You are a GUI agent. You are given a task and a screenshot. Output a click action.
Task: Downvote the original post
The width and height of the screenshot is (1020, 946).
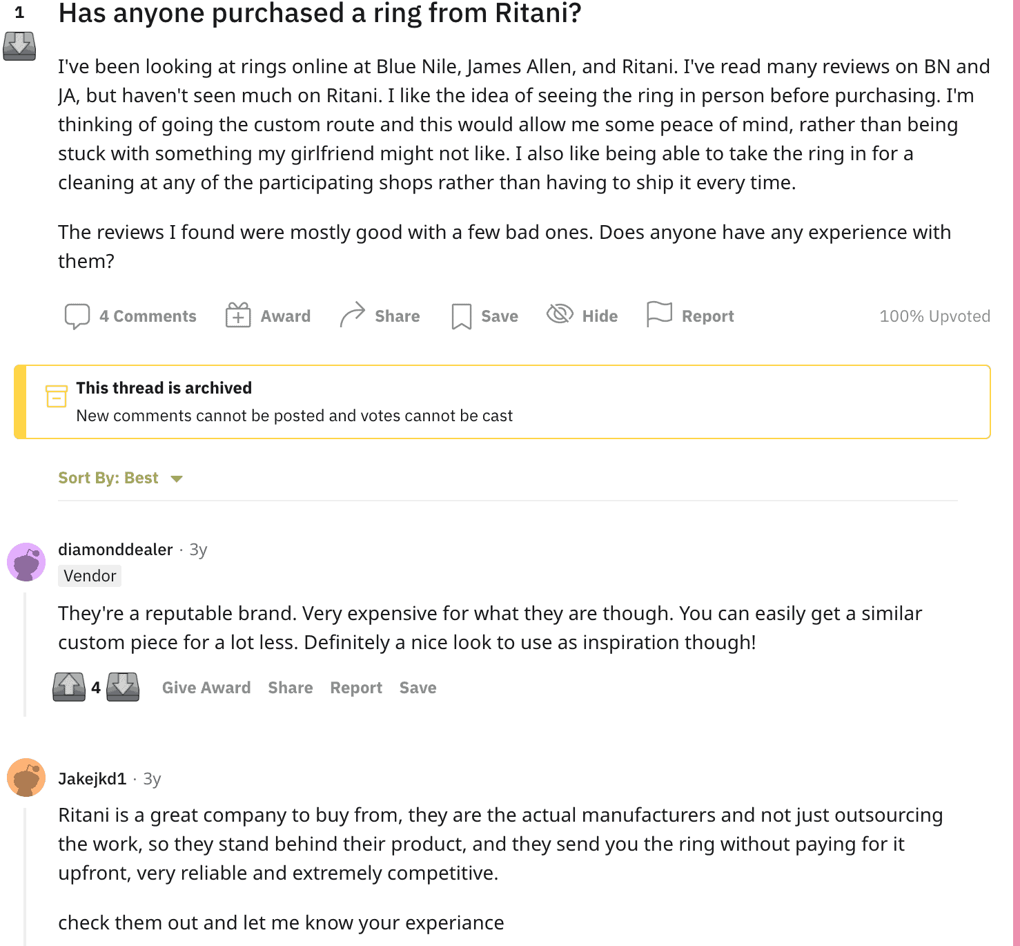pos(19,45)
